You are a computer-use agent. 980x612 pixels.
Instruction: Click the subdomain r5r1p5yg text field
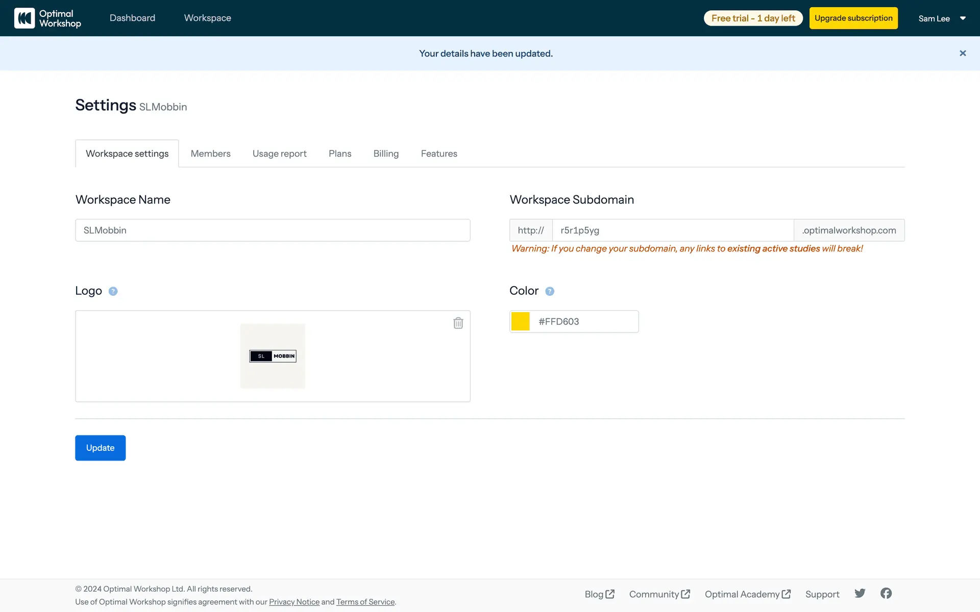(x=673, y=230)
